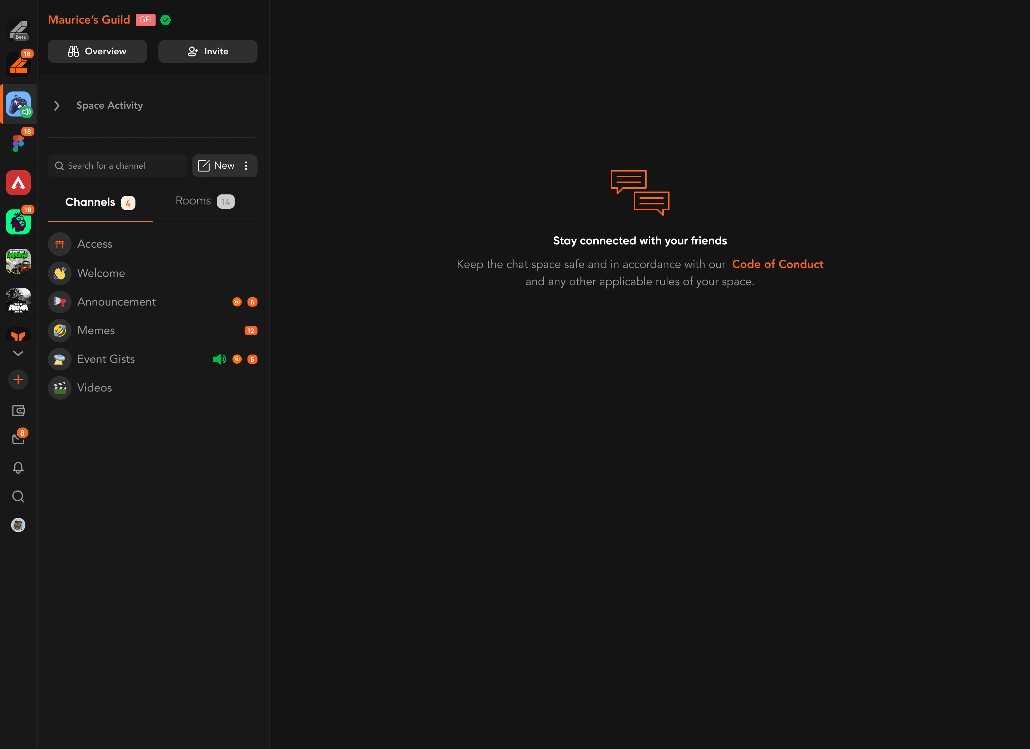1030x749 pixels.
Task: Open the Apex Legends space icon
Action: (x=18, y=182)
